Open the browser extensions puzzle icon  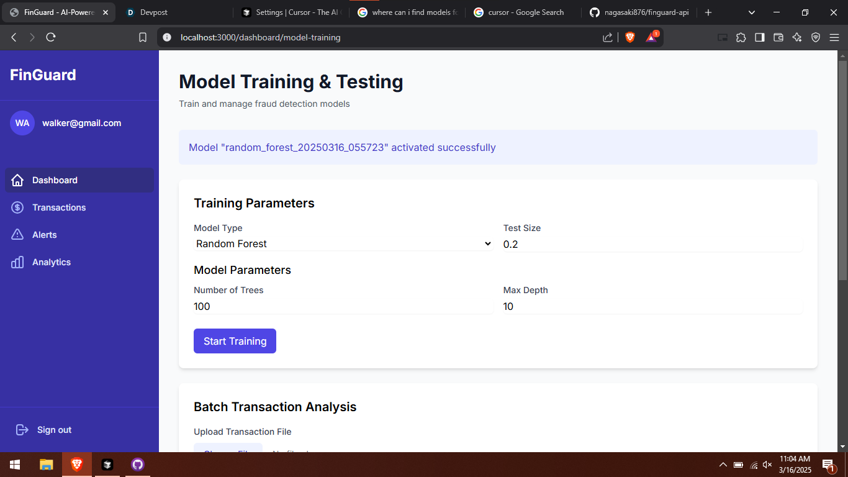[x=741, y=37]
